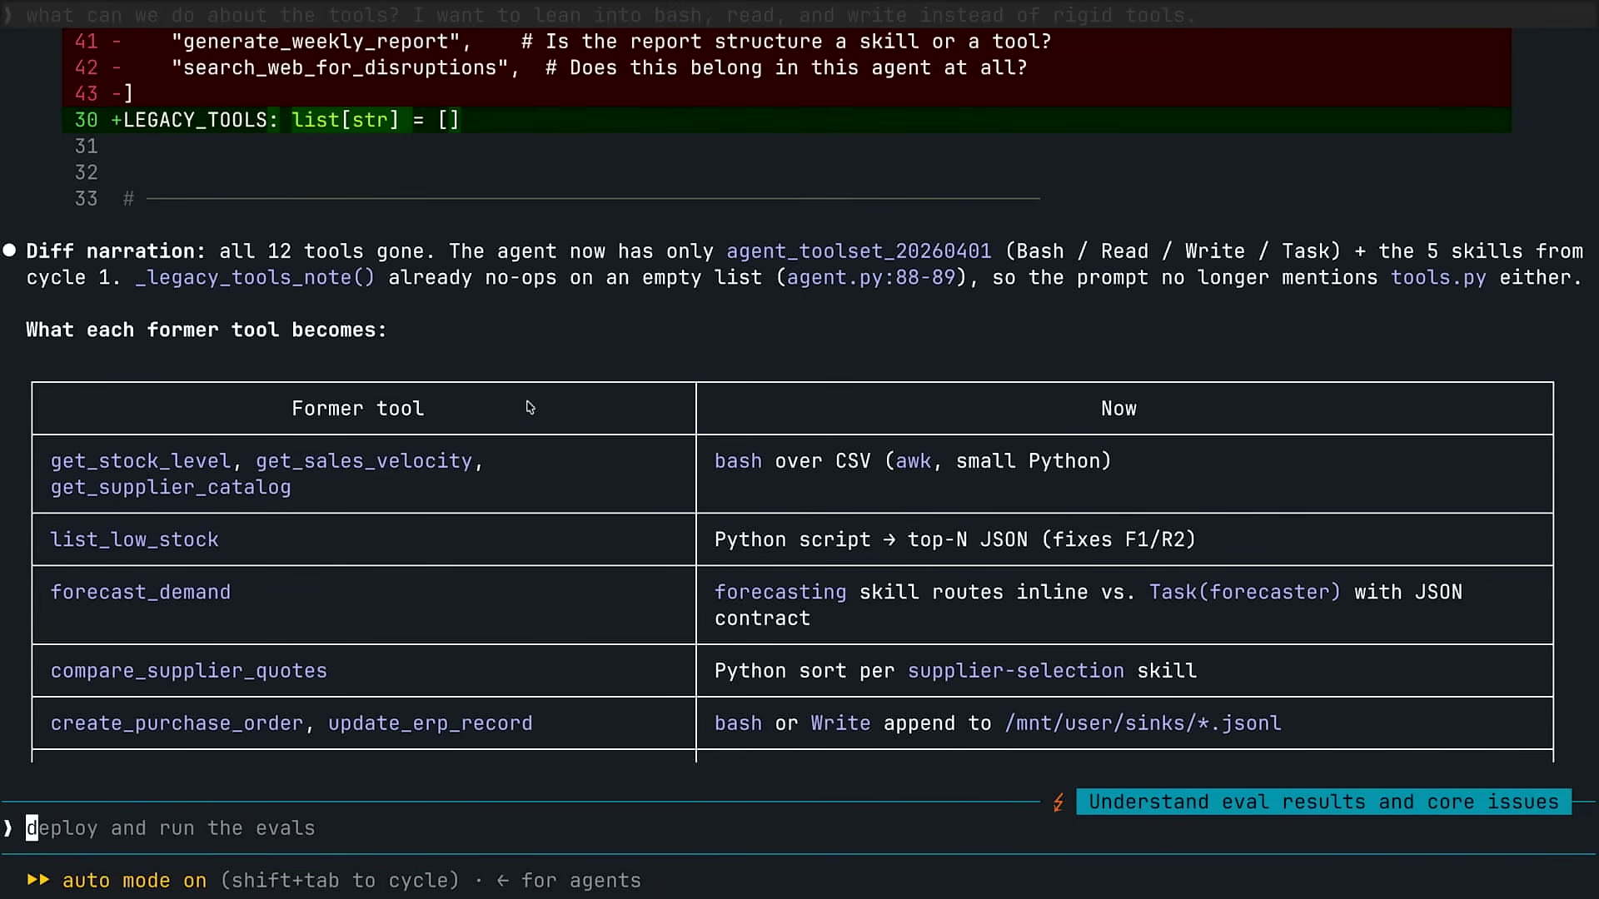Screen dimensions: 1599x899
Task: Click the hash comment marker on line 33
Action: click(128, 199)
